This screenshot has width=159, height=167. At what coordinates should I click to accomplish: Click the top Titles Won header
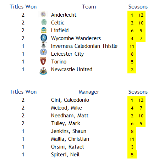(23, 7)
